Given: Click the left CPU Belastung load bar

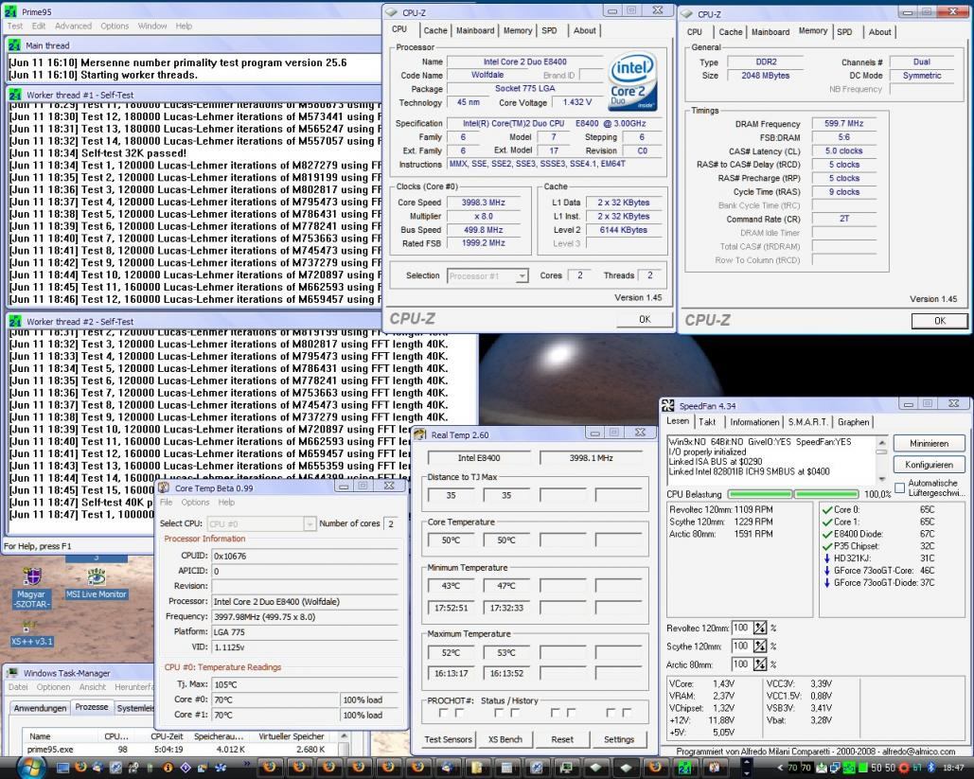Looking at the screenshot, I should pyautogui.click(x=760, y=494).
